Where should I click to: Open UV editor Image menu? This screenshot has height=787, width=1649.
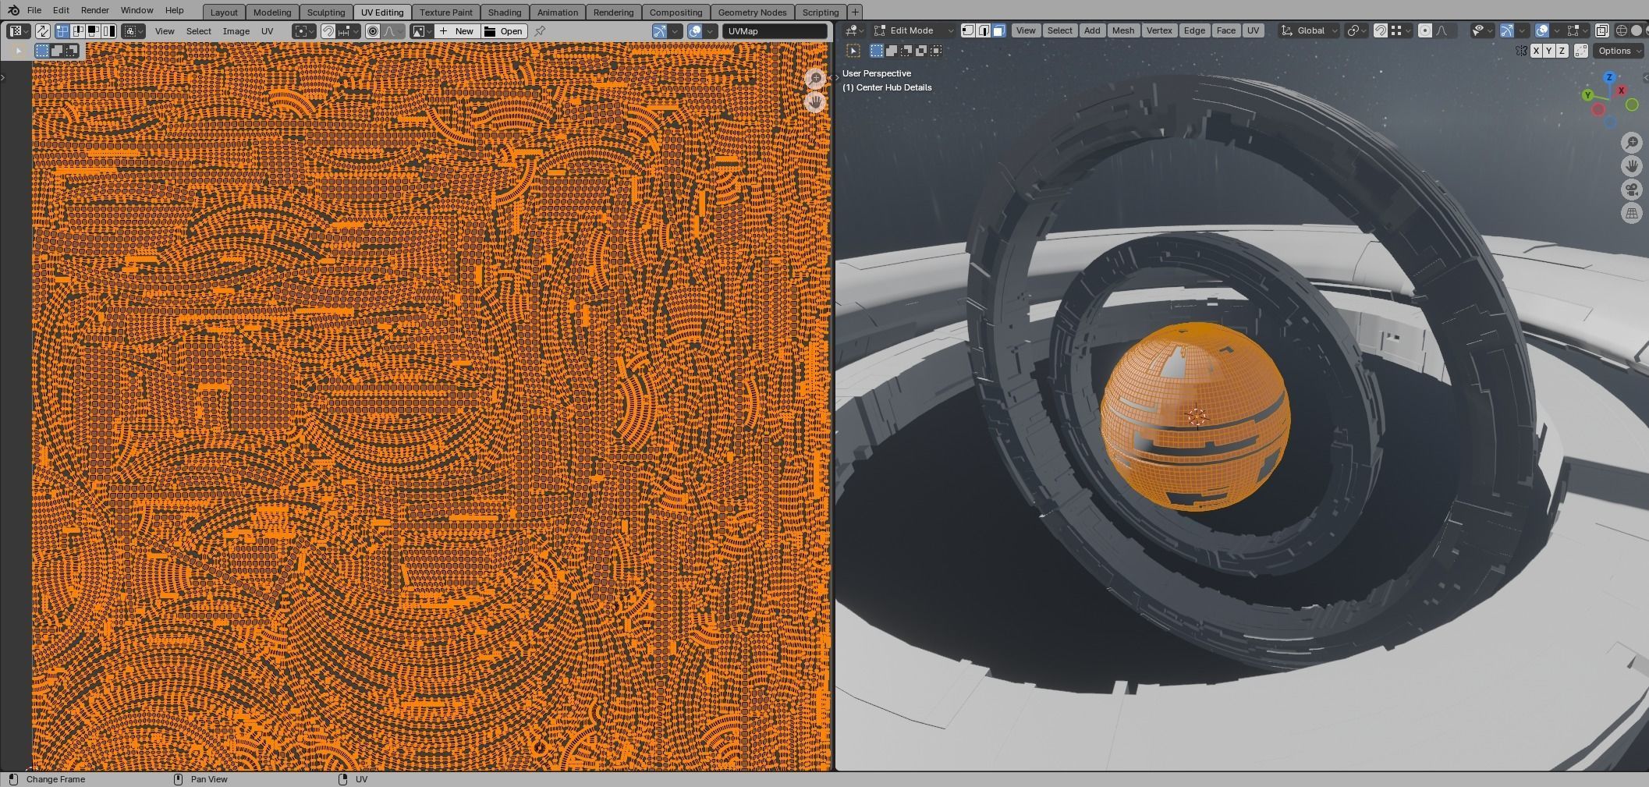236,31
